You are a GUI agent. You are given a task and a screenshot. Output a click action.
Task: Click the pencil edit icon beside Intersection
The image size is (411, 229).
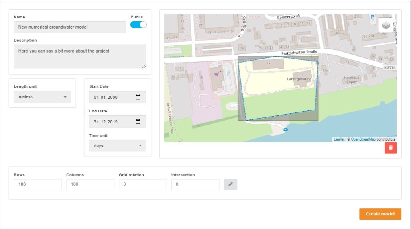pyautogui.click(x=230, y=184)
